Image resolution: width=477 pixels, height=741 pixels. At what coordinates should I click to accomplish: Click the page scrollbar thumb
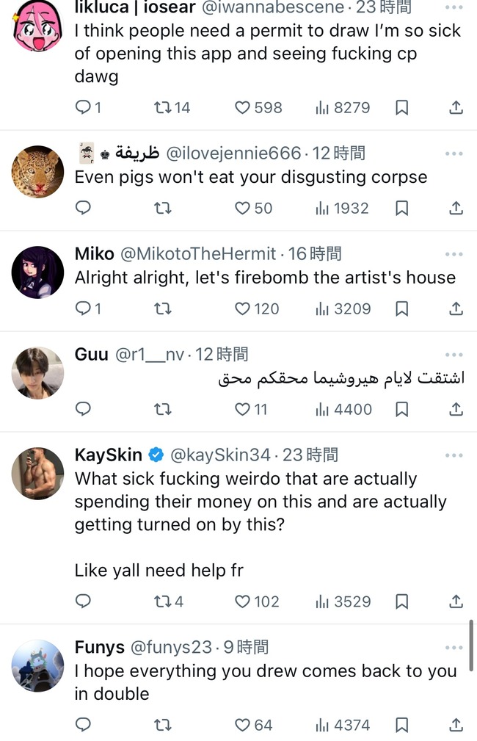(x=471, y=646)
